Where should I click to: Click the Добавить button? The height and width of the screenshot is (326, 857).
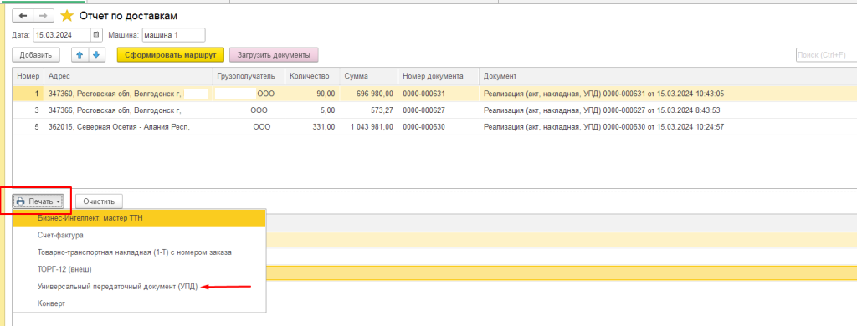click(35, 54)
